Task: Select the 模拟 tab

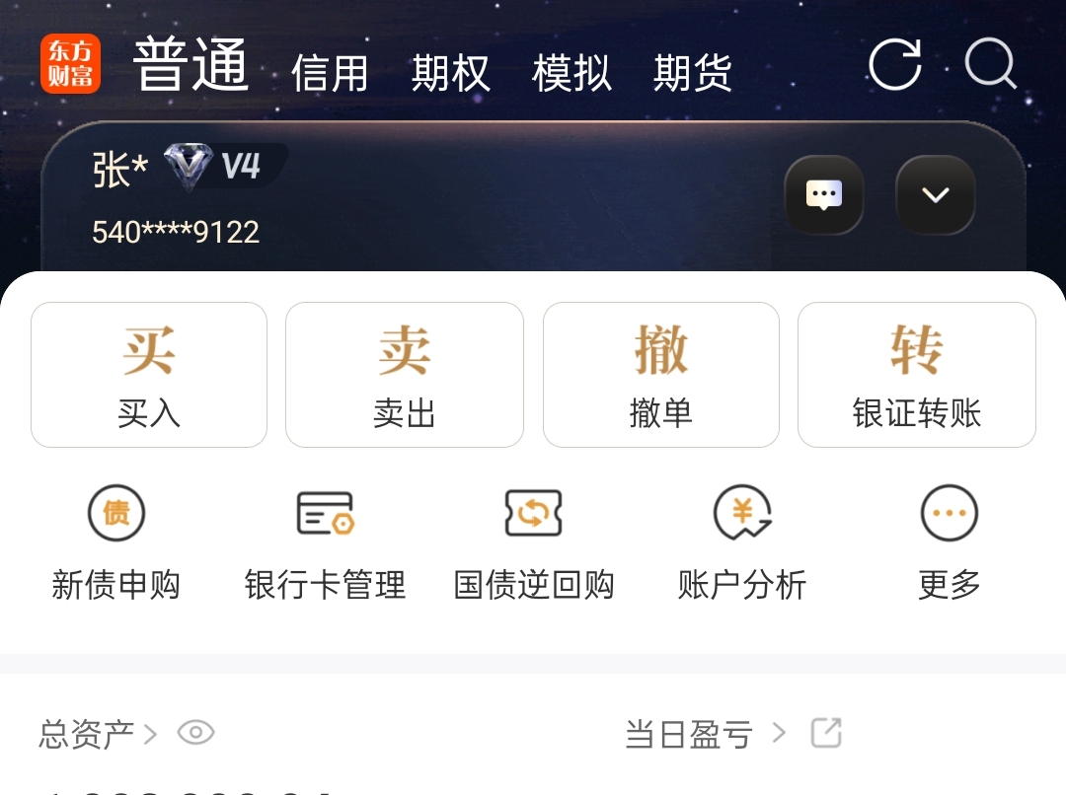Action: 571,73
